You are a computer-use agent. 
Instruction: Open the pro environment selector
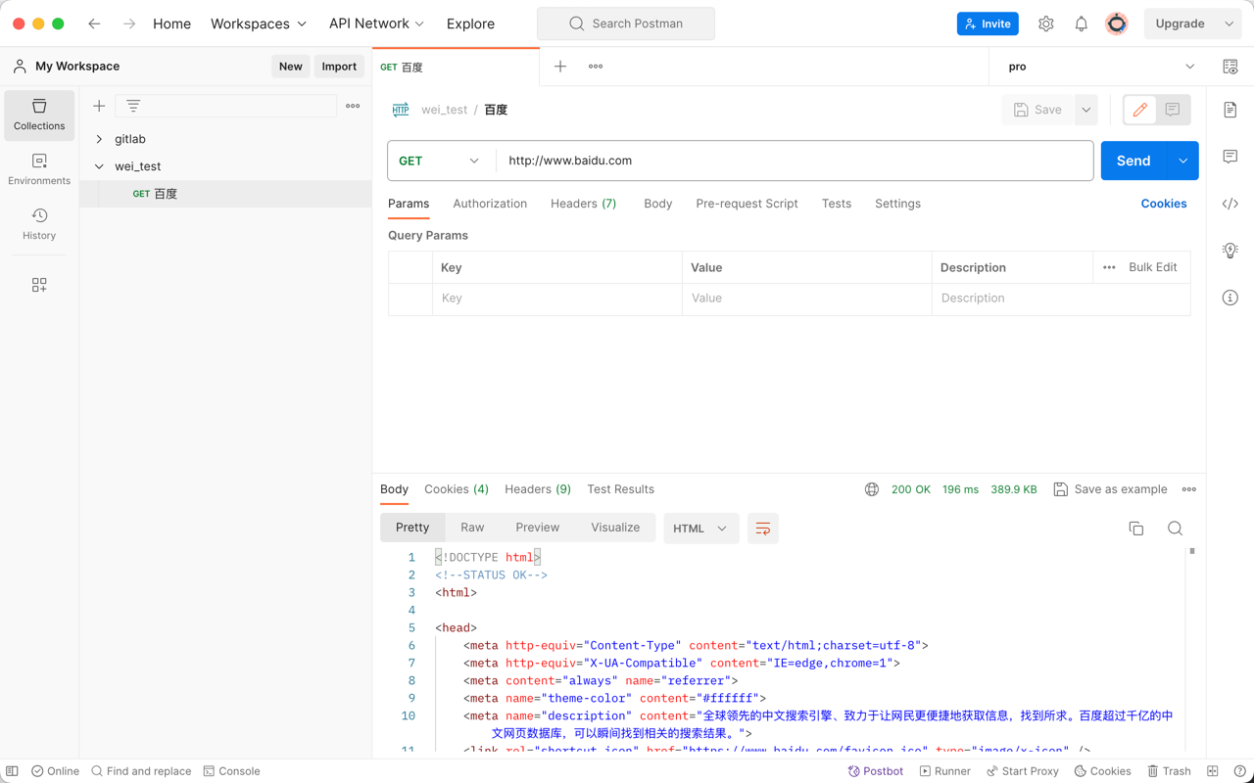[x=1101, y=67]
